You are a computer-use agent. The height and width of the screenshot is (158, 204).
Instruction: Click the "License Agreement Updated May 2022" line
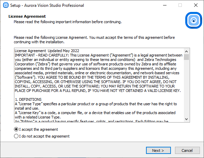(47, 51)
